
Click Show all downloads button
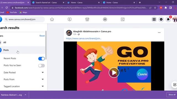[x=172, y=95]
